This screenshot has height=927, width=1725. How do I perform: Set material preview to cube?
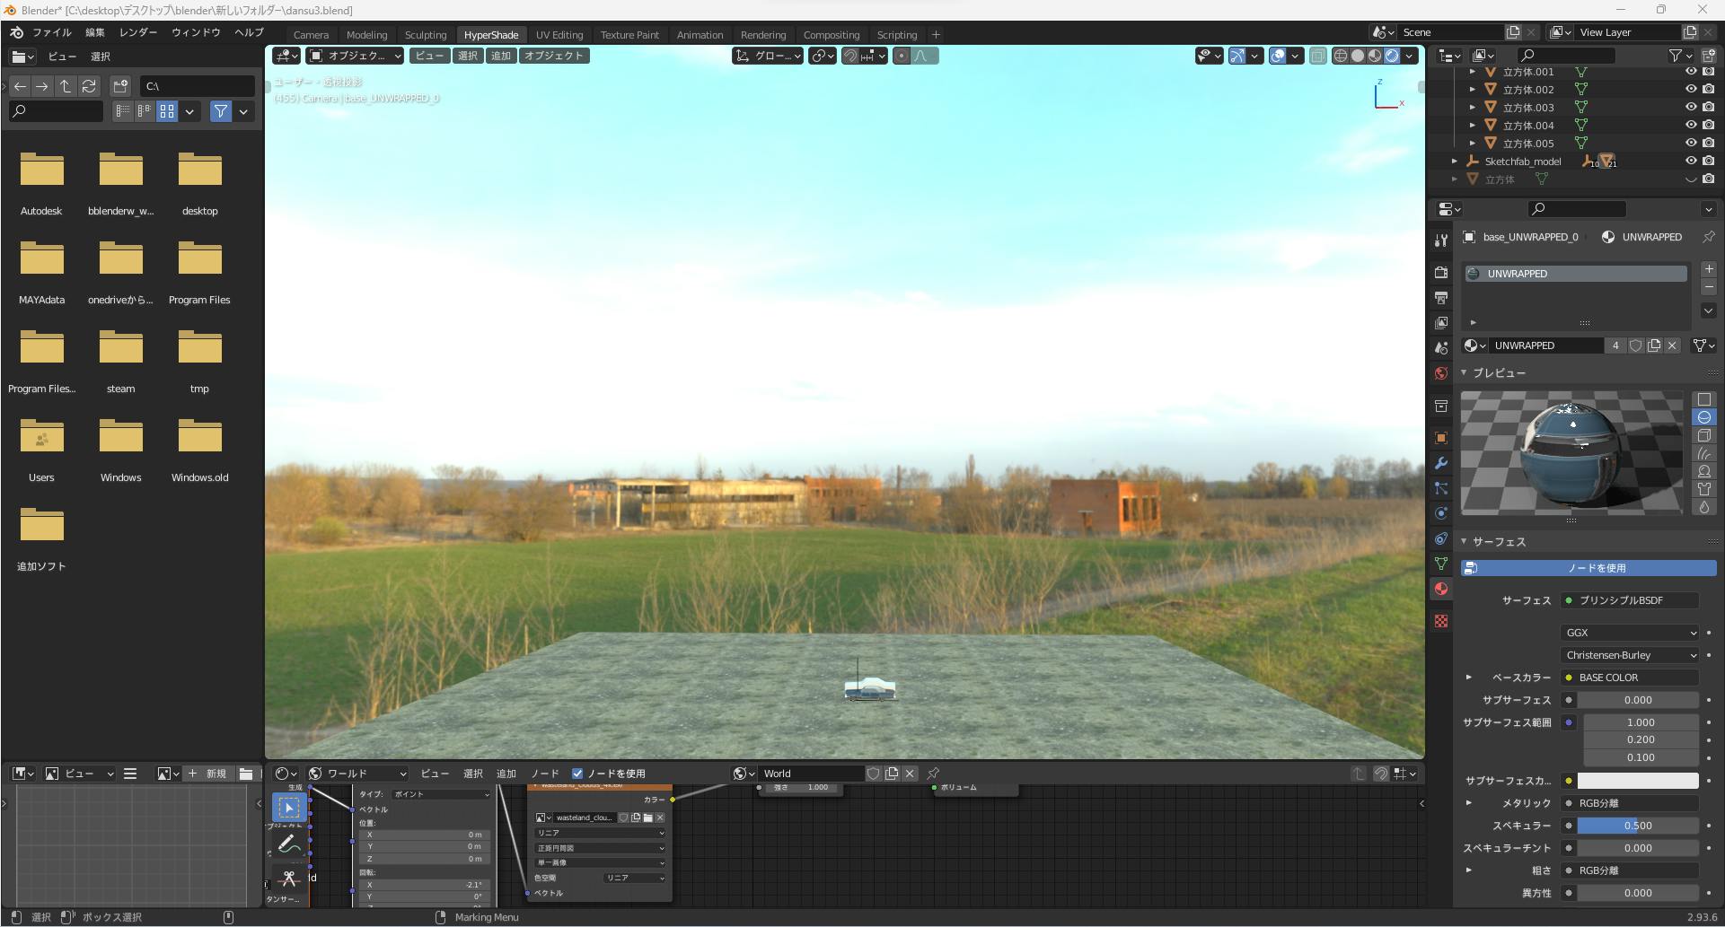coord(1704,435)
